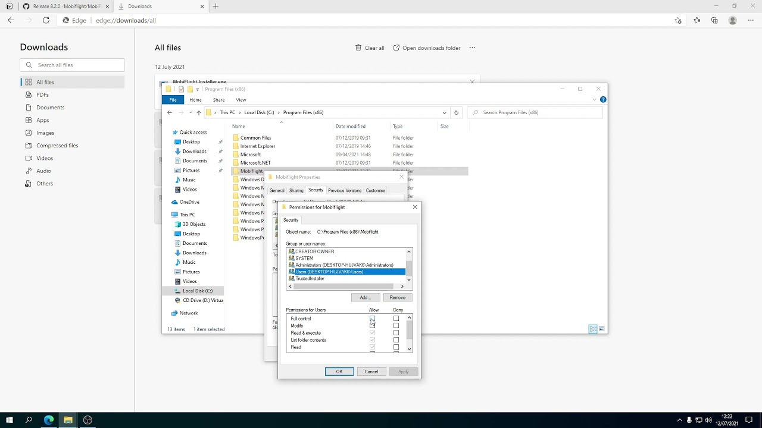The width and height of the screenshot is (762, 428).
Task: Expand Explorer ribbon chevron
Action: (594, 100)
